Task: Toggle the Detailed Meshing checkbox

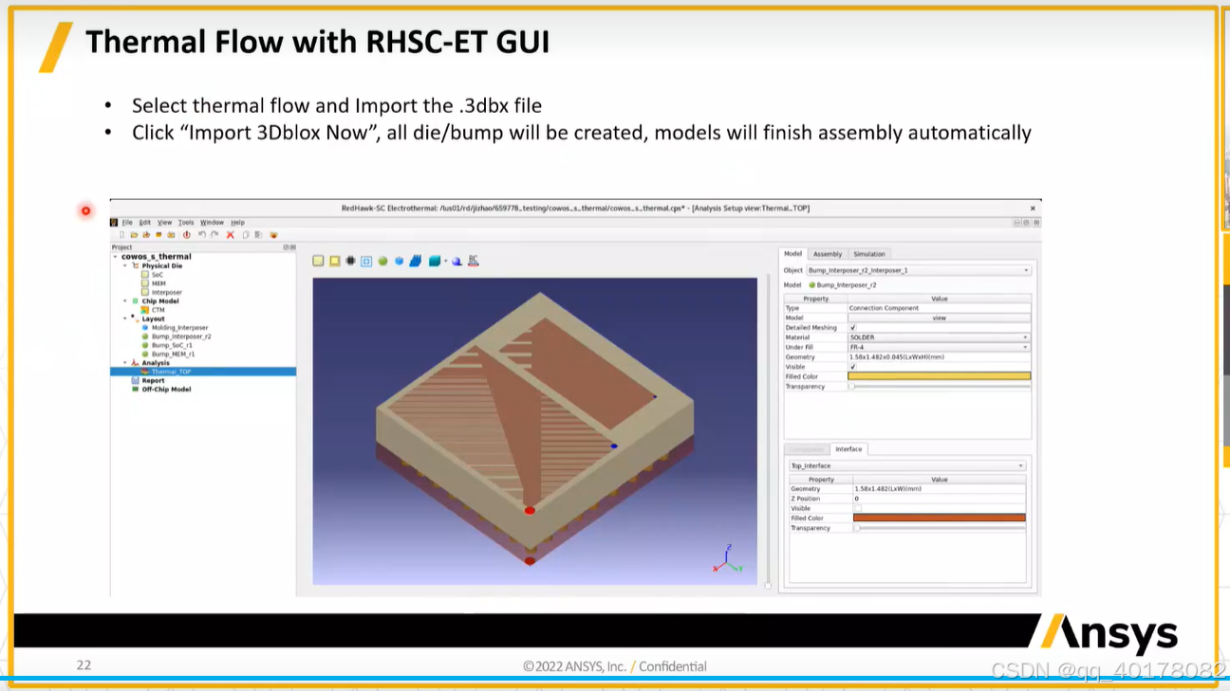Action: pyautogui.click(x=852, y=328)
